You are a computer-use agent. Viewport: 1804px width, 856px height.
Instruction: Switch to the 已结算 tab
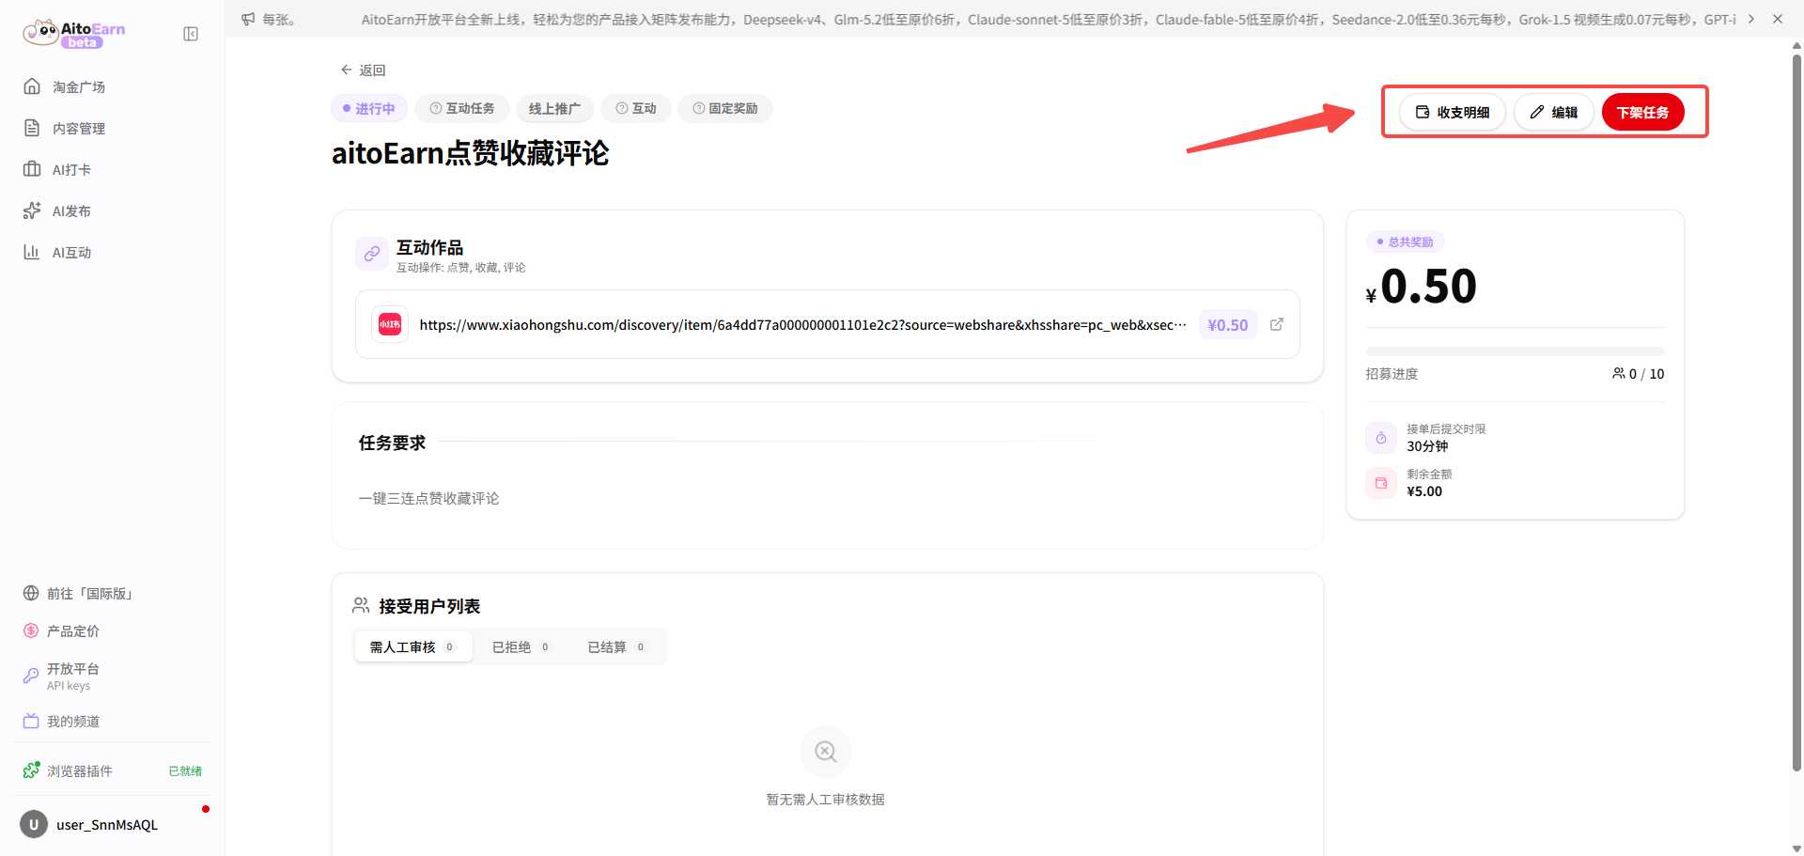pyautogui.click(x=616, y=646)
